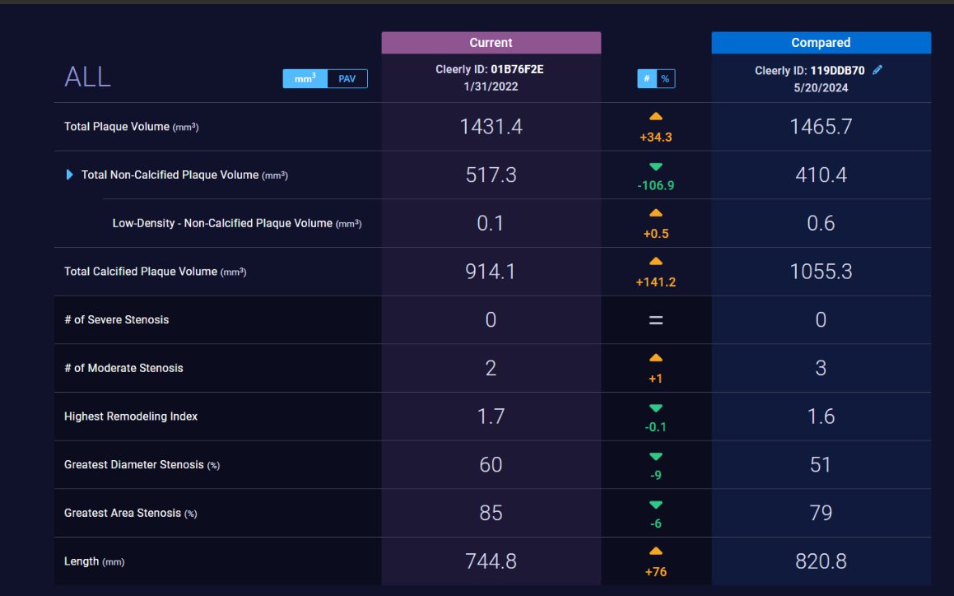Switch units to PAV toggle
954x596 pixels.
(347, 78)
